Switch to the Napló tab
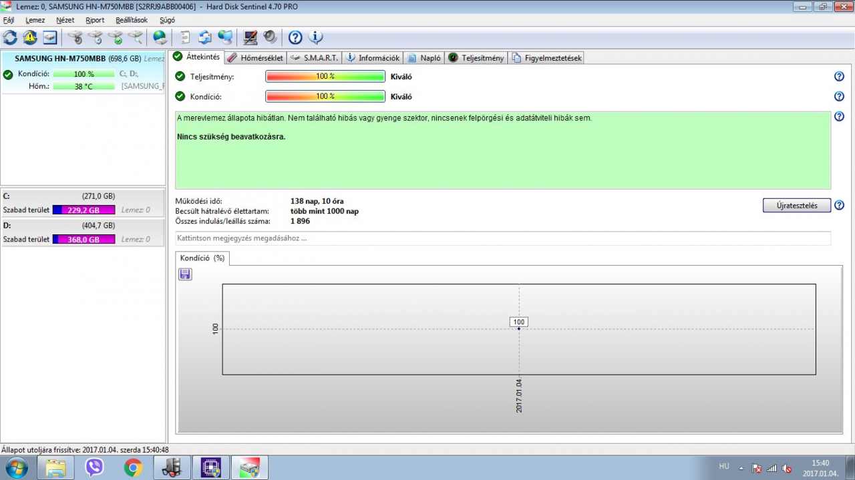 [424, 58]
